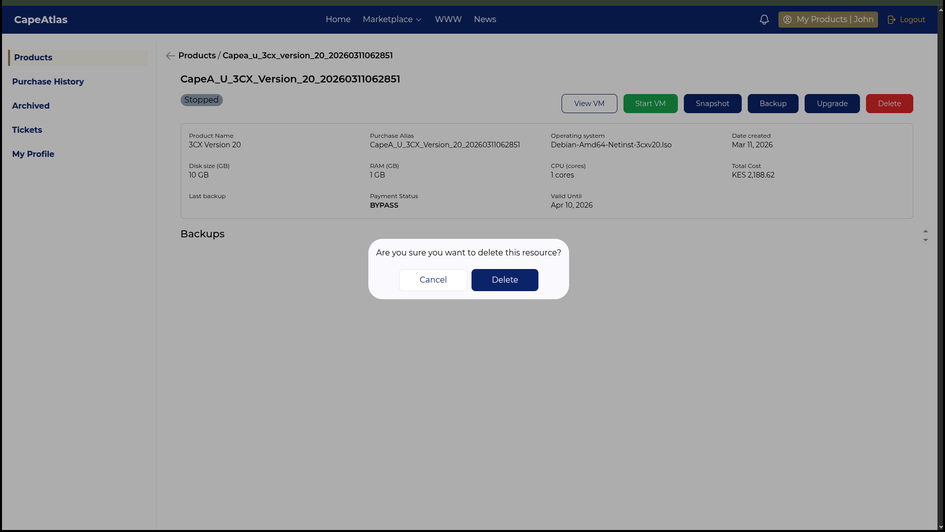Click the Products breadcrumb link

197,55
